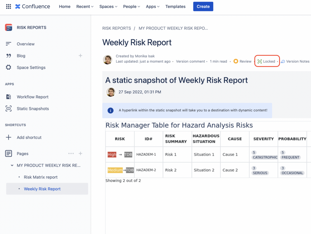
Task: Open Static Snapshots from the Apps section
Action: (x=8, y=108)
